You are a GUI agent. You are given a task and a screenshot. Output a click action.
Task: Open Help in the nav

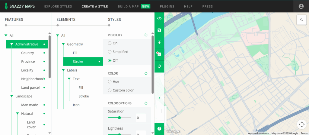(x=188, y=7)
